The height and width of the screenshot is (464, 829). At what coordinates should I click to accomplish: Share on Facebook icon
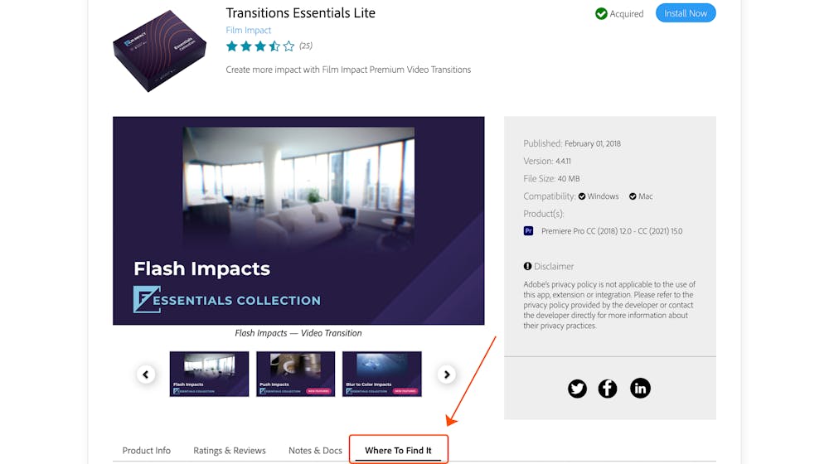[x=608, y=389]
